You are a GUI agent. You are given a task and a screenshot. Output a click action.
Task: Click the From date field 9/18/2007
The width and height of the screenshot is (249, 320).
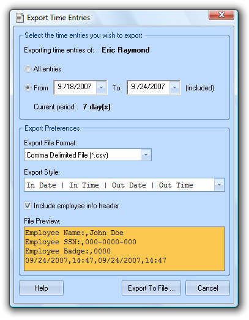pyautogui.click(x=75, y=87)
